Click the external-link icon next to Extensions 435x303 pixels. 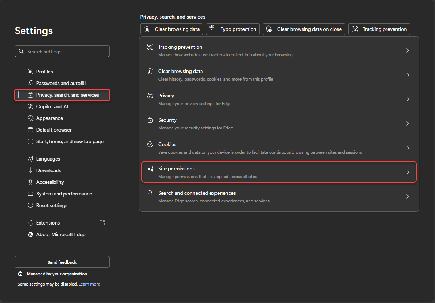(102, 223)
